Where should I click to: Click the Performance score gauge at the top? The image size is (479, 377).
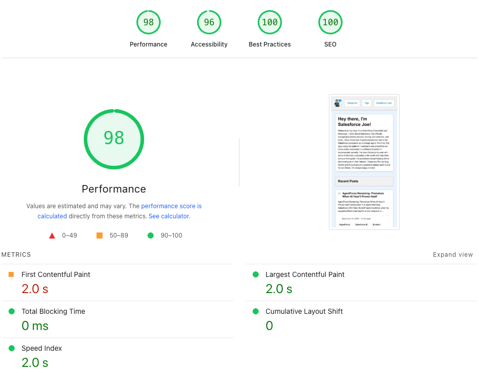(148, 22)
